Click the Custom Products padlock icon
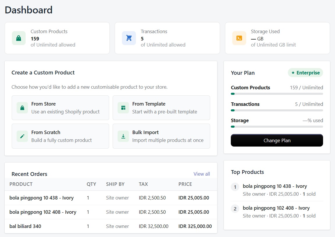The height and width of the screenshot is (237, 335). 19,38
